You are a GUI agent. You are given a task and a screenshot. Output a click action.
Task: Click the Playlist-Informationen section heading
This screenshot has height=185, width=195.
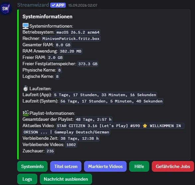coord(52,113)
